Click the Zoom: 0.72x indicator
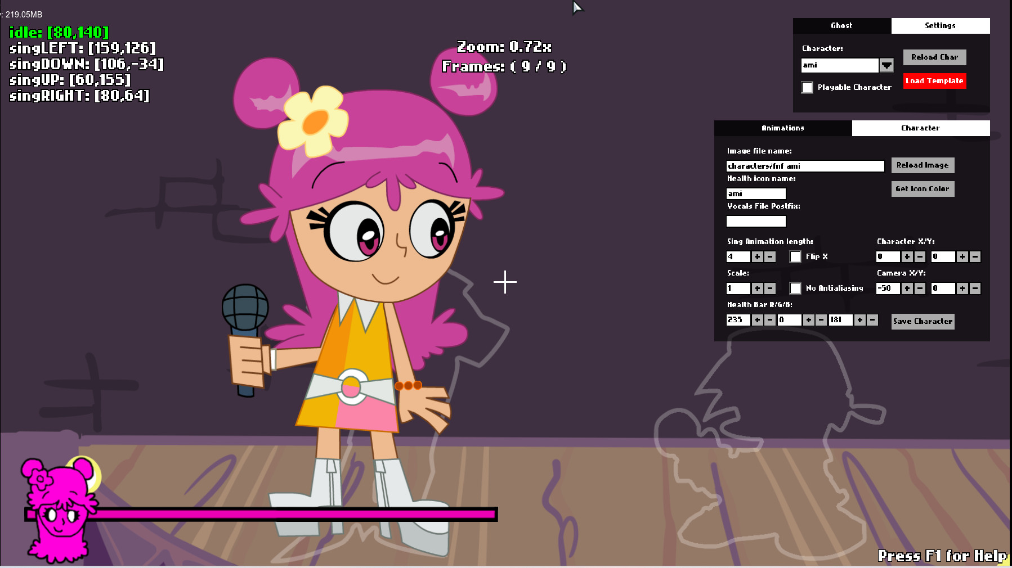Screen dimensions: 1012x568 504,47
